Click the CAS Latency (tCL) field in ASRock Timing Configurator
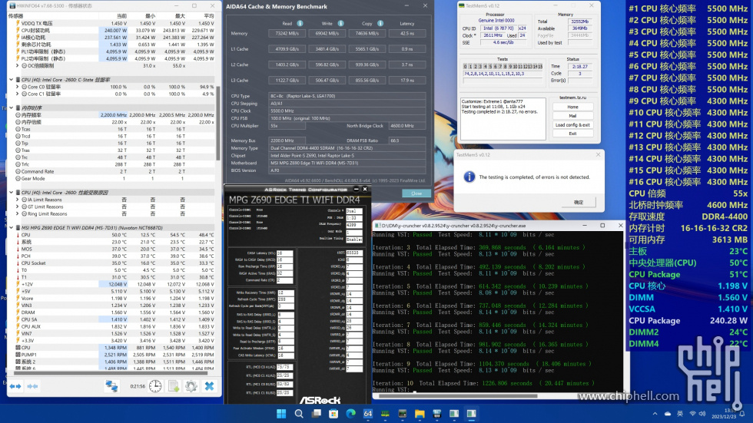This screenshot has height=423, width=753. click(x=284, y=253)
